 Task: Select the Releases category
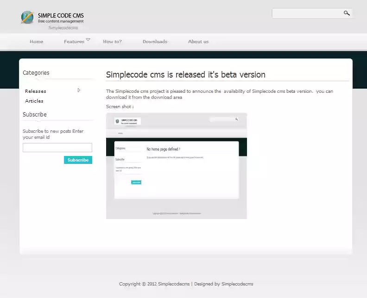click(36, 91)
